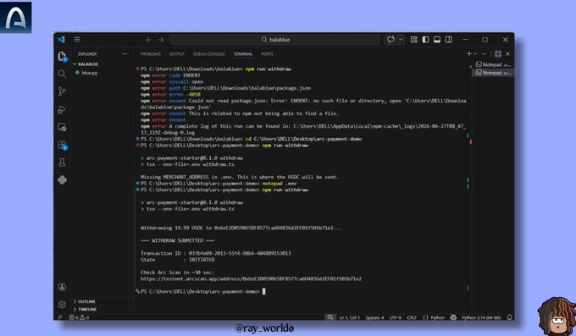The width and height of the screenshot is (576, 336).
Task: Toggle the secondary side bar
Action: click(449, 40)
